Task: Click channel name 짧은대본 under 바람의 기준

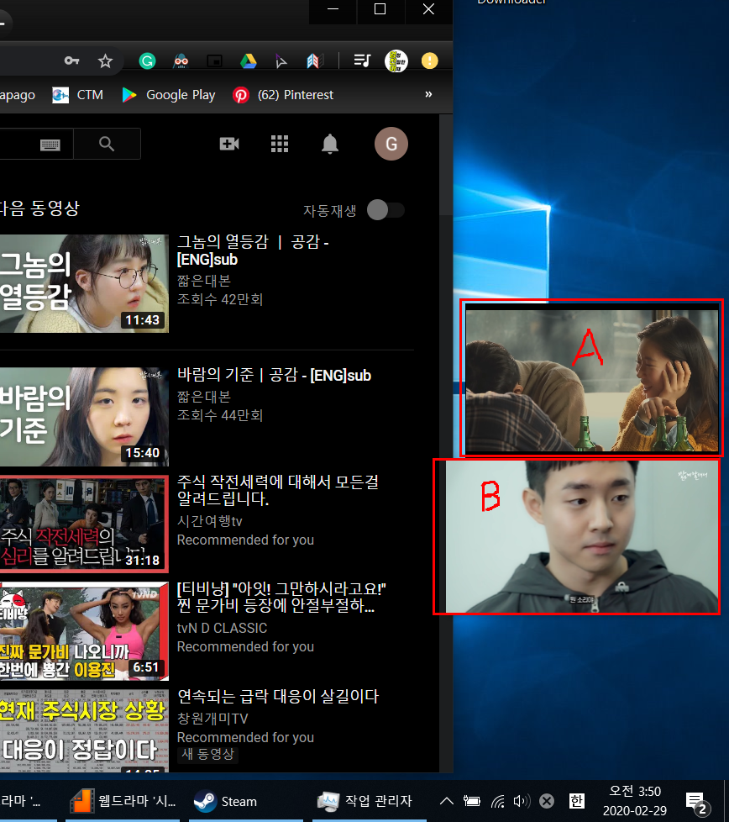Action: 204,397
